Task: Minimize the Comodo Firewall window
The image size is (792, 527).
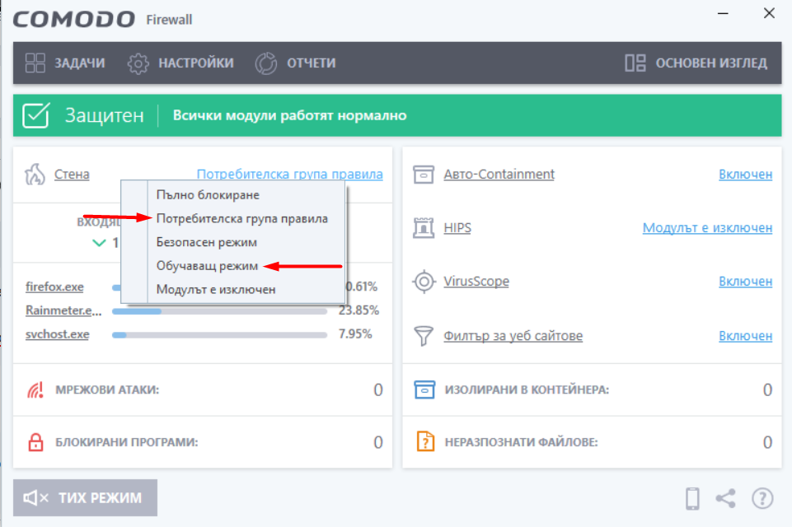Action: click(723, 14)
